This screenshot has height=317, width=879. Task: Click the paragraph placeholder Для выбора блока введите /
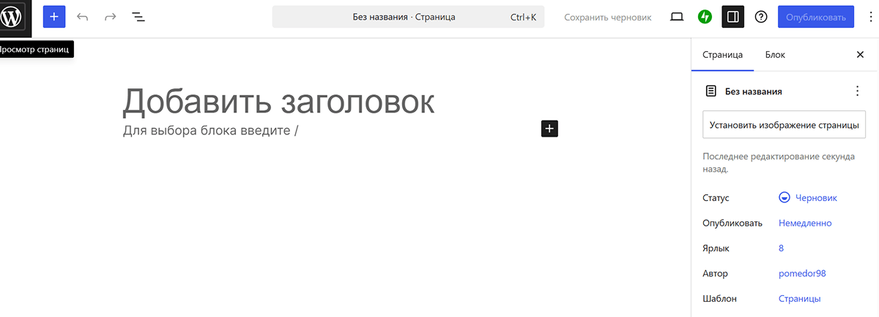click(x=211, y=131)
